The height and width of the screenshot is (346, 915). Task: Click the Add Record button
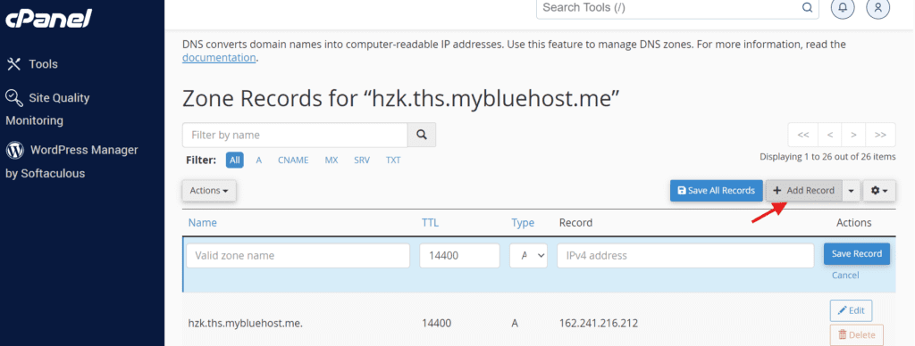(x=803, y=191)
